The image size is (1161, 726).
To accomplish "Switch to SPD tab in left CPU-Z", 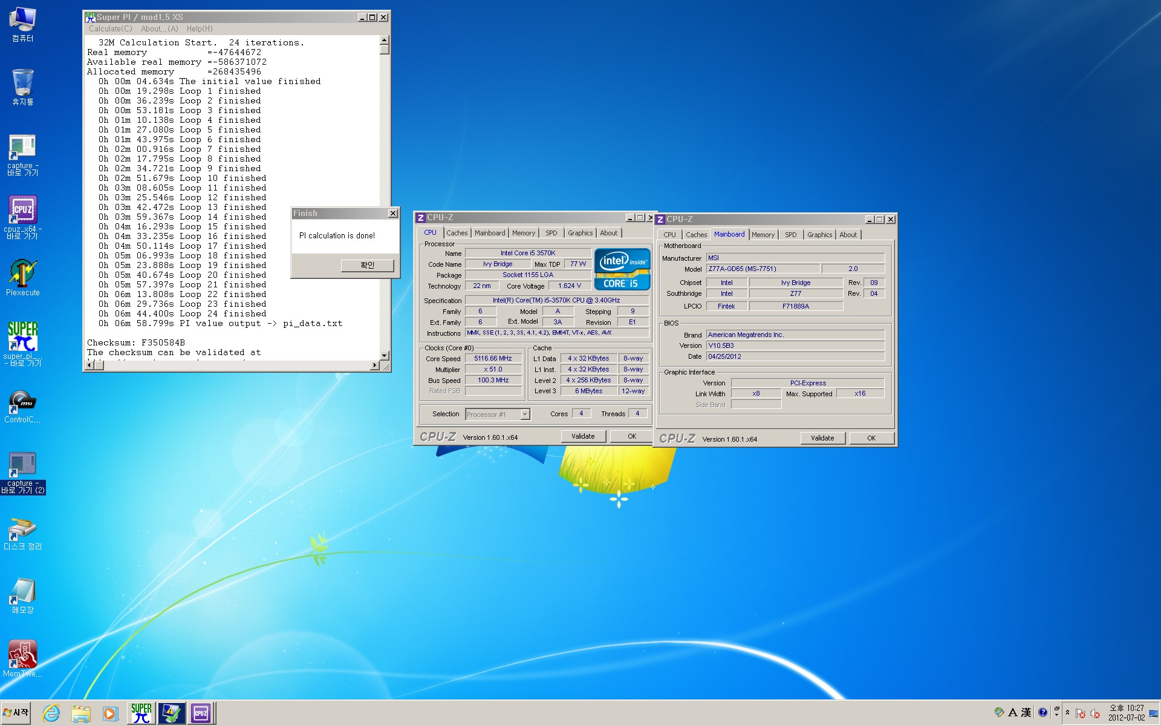I will 551,233.
